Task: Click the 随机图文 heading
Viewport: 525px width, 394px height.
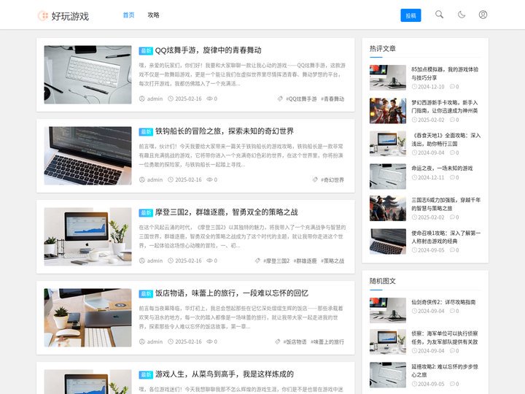Action: coord(382,281)
